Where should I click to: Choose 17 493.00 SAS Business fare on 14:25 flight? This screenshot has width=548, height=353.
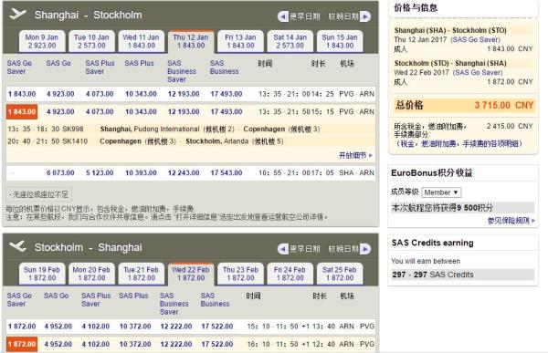227,94
